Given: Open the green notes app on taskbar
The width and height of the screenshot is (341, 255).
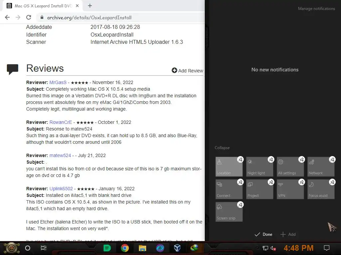Looking at the screenshot, I should tap(107, 248).
